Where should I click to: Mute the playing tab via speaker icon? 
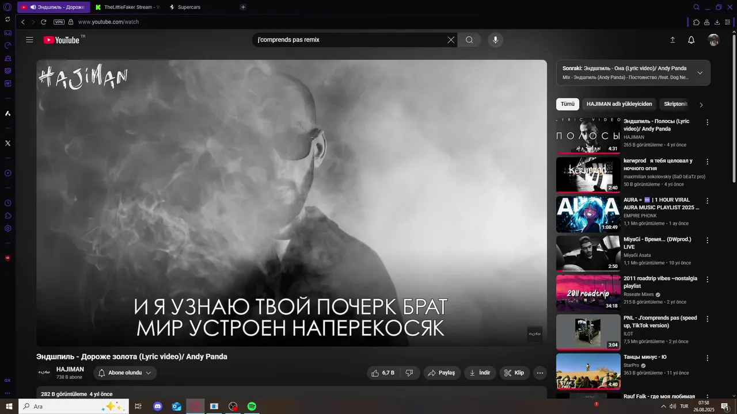coord(33,7)
